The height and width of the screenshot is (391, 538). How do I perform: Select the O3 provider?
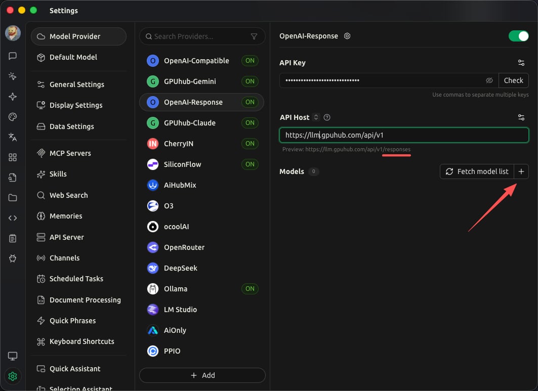(x=202, y=206)
